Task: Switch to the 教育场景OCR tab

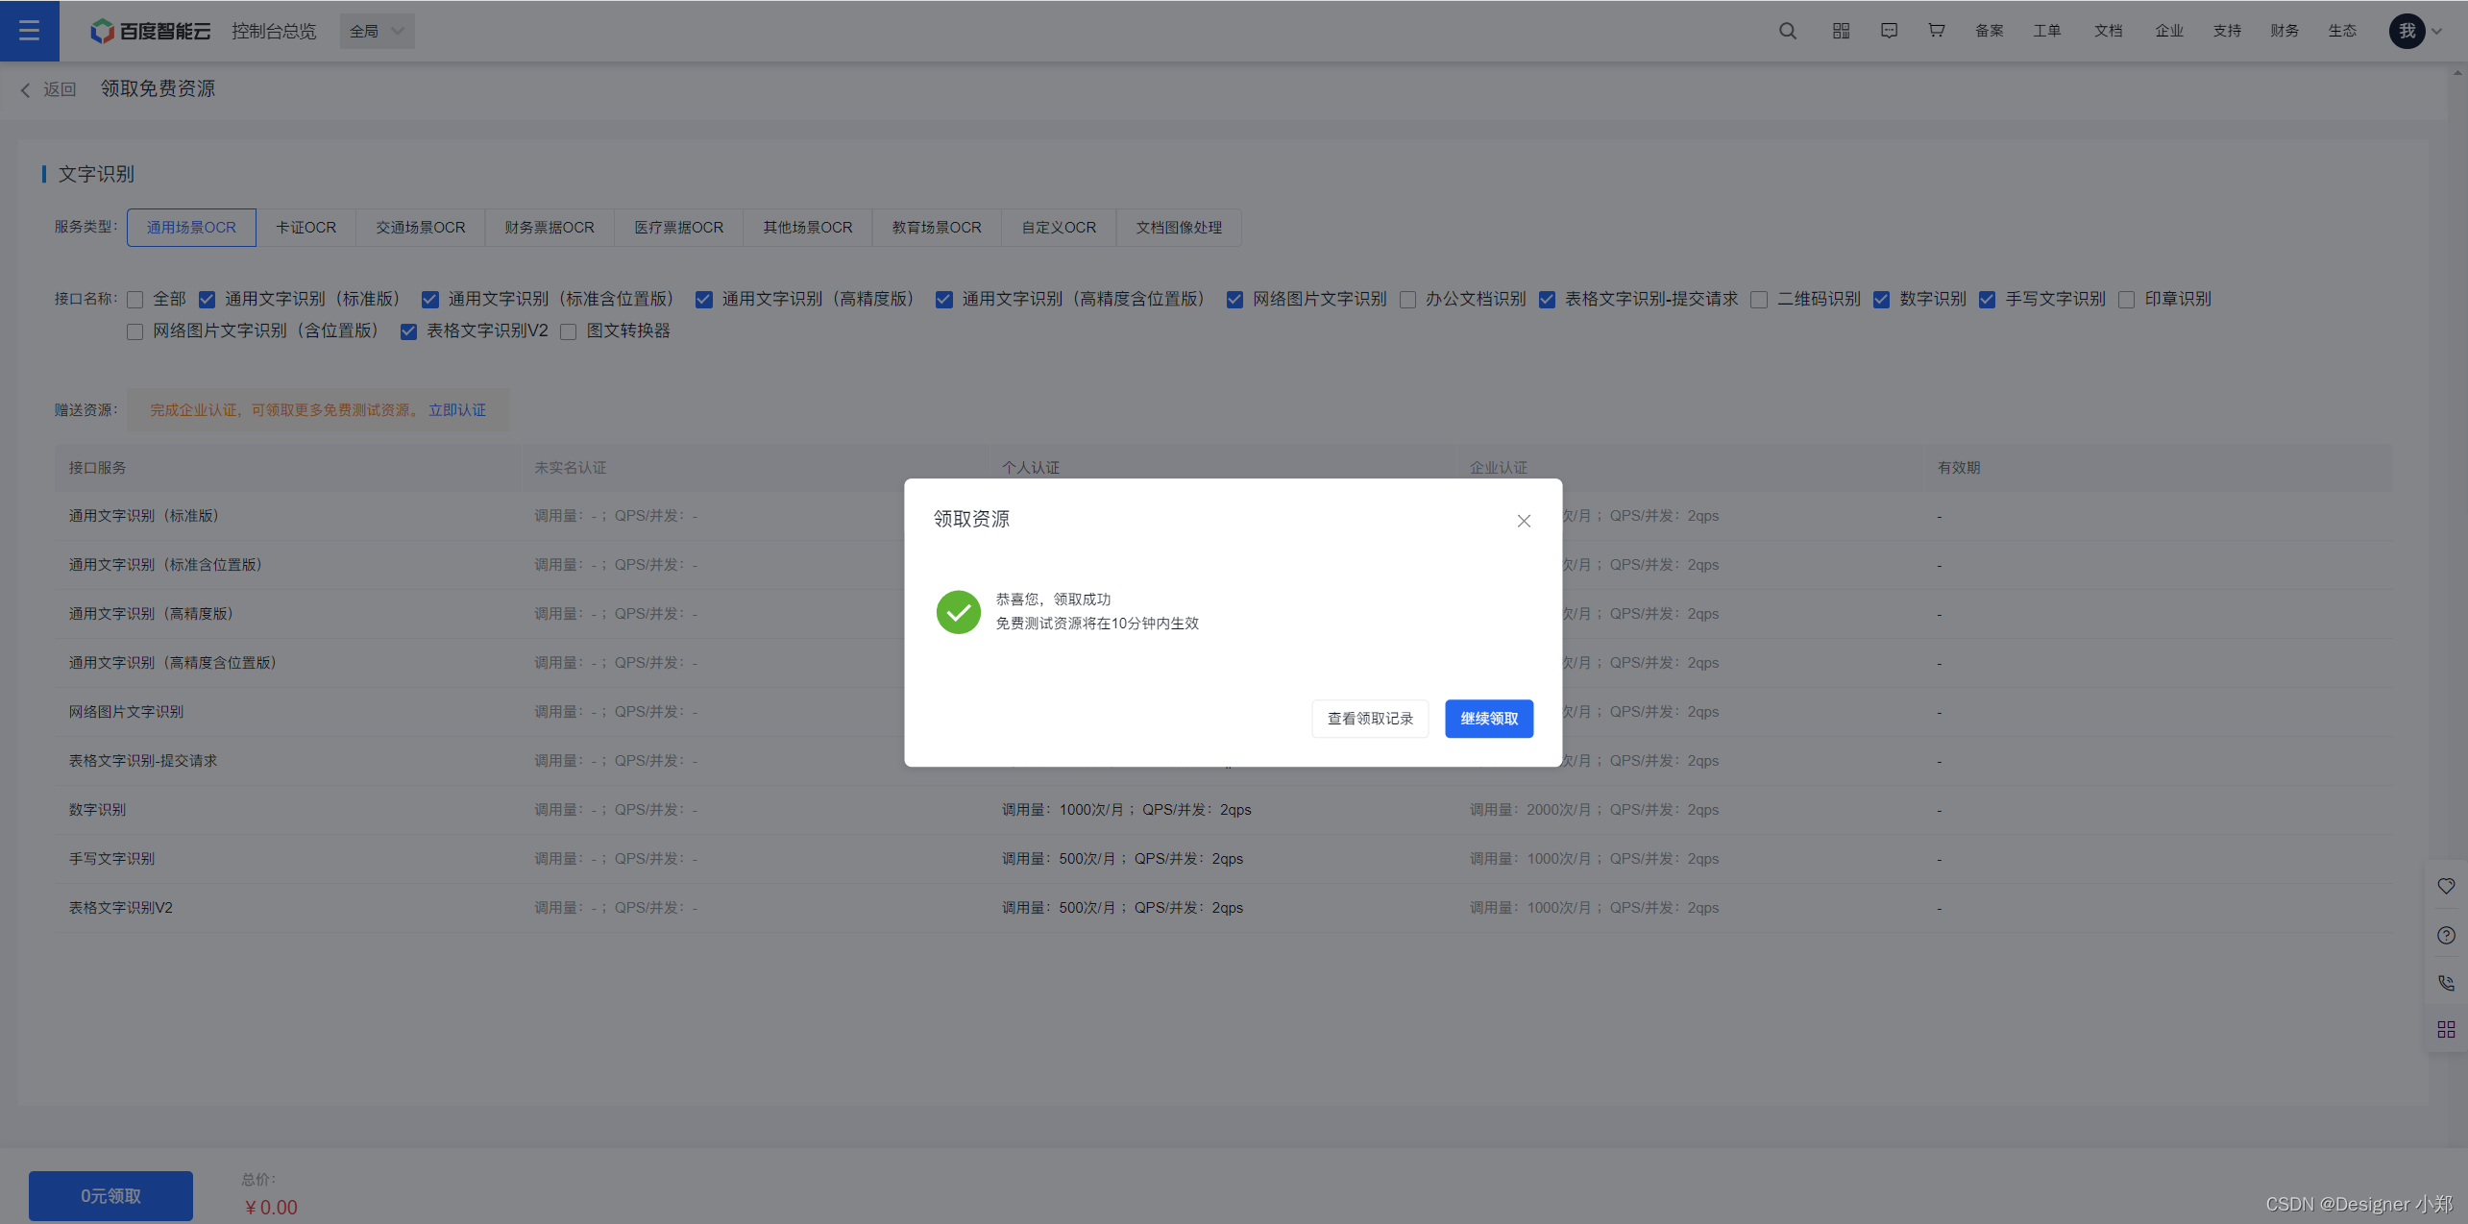Action: tap(937, 228)
